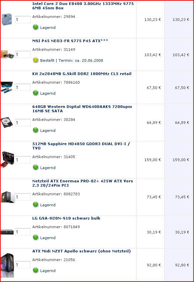Screen dimensions: 194x282
Task: Click quantity field for LG GSA-H20N drive
Action: [x=23, y=232]
